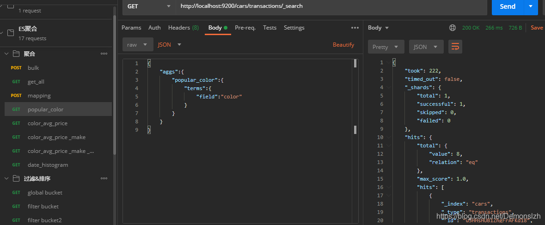
Task: Collapse the "_shards" fold arrow on line 4
Action: [x=389, y=87]
